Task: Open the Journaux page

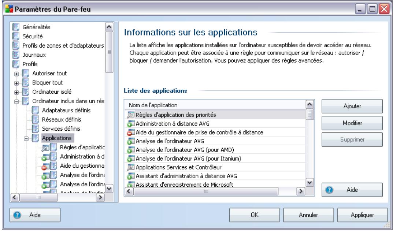Action: pyautogui.click(x=34, y=55)
